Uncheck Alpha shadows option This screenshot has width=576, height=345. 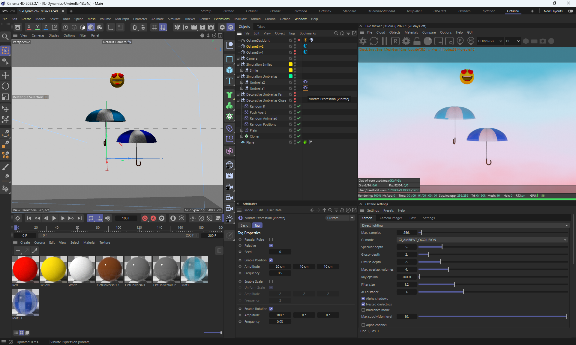click(x=363, y=299)
